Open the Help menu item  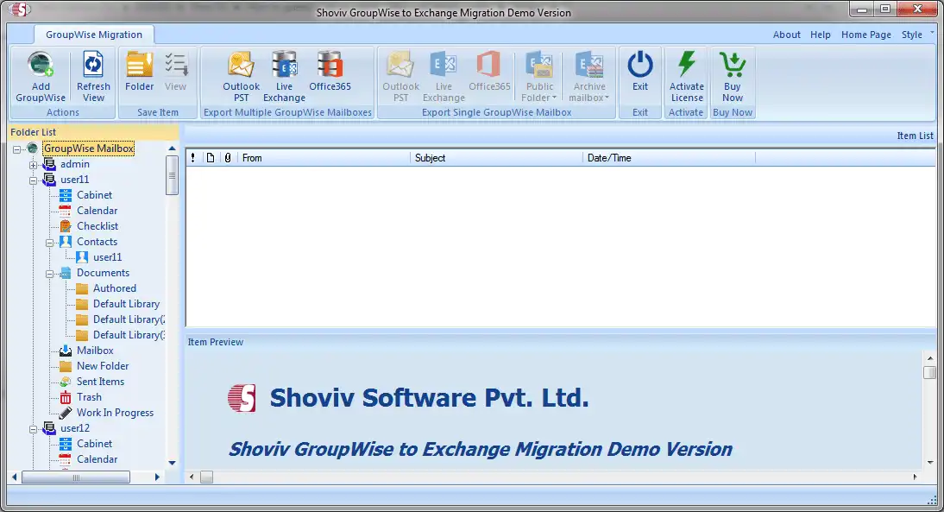(x=821, y=35)
